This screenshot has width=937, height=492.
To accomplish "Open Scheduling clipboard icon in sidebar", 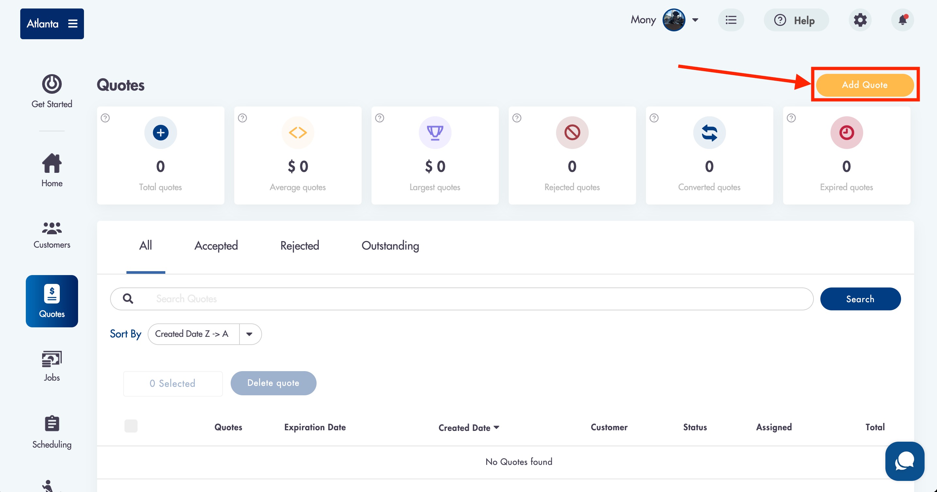I will (x=52, y=424).
